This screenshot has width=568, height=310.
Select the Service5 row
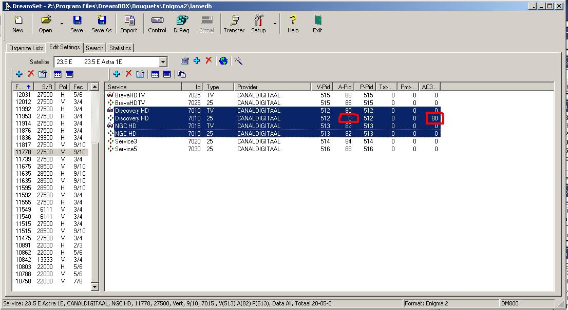point(273,149)
